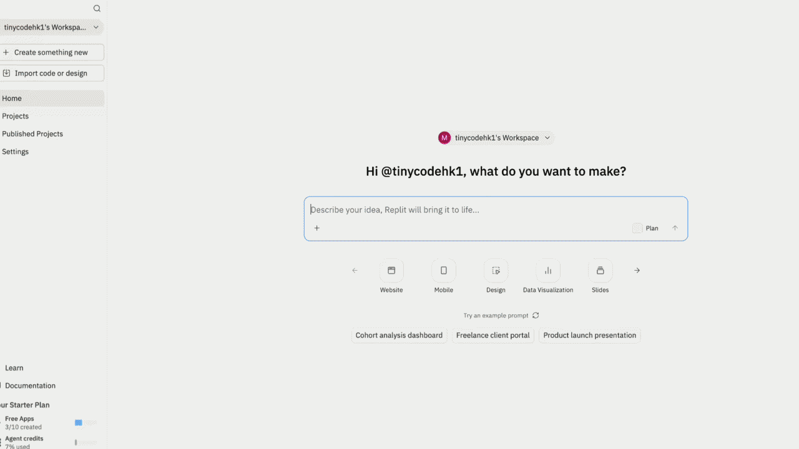Click the workspace avatar icon

click(444, 137)
